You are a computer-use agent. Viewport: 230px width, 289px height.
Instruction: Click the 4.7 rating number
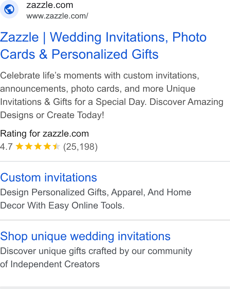coord(6,147)
